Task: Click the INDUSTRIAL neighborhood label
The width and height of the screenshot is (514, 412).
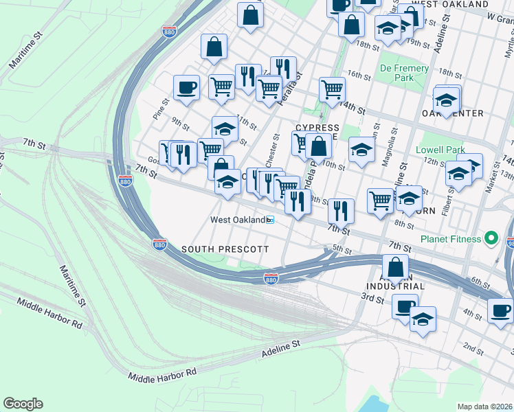Action: coord(395,286)
